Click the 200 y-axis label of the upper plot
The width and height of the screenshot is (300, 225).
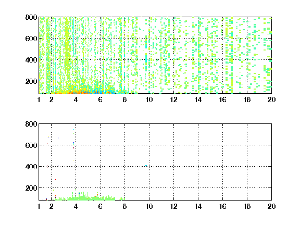(x=31, y=81)
